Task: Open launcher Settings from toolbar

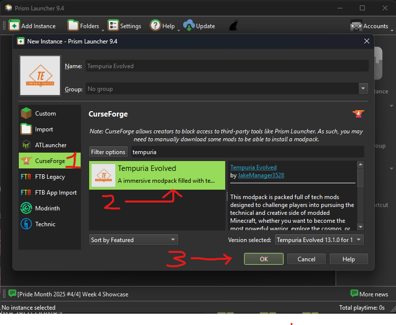Action: [124, 26]
